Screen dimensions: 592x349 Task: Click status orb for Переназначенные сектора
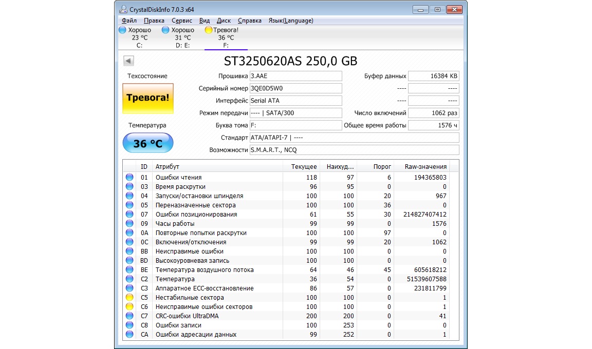pyautogui.click(x=129, y=205)
